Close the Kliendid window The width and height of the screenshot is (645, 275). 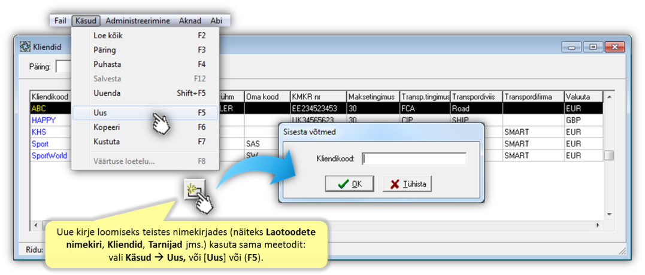[x=614, y=47]
